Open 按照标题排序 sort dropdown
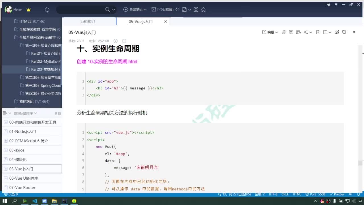This screenshot has height=205, width=364. tap(25, 113)
